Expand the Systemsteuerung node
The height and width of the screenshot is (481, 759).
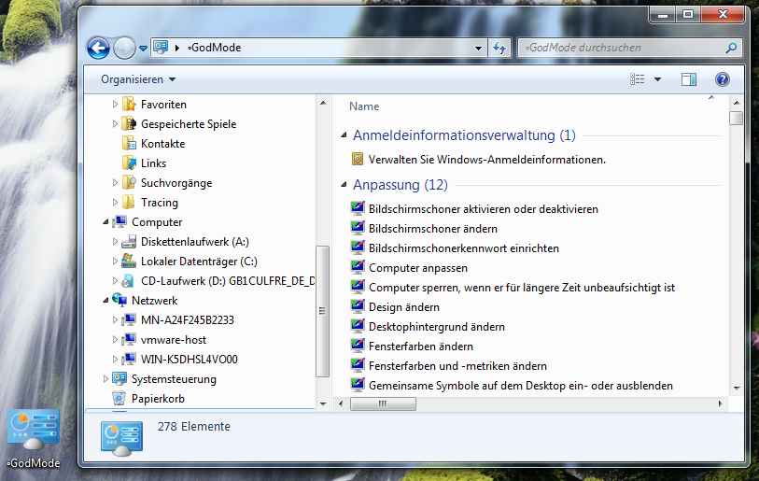coord(105,379)
